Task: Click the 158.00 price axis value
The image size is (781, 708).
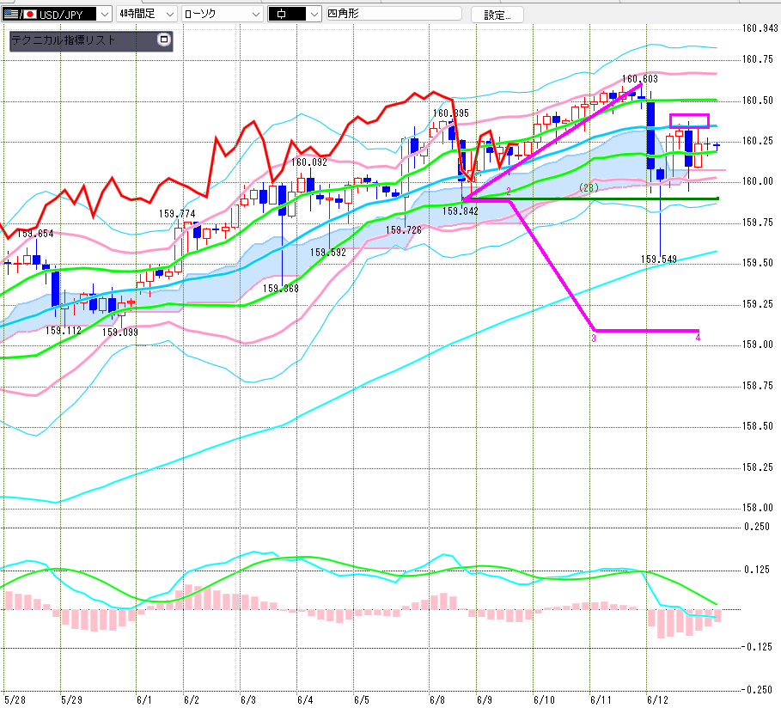Action: (x=758, y=508)
